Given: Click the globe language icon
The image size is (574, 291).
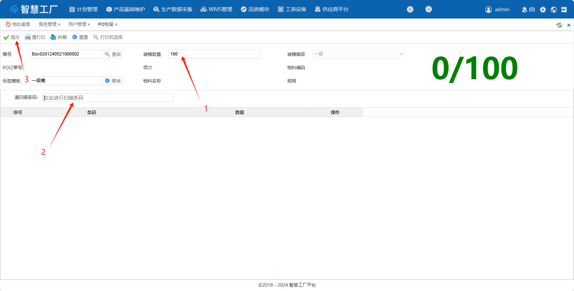Looking at the screenshot, I should [x=553, y=10].
